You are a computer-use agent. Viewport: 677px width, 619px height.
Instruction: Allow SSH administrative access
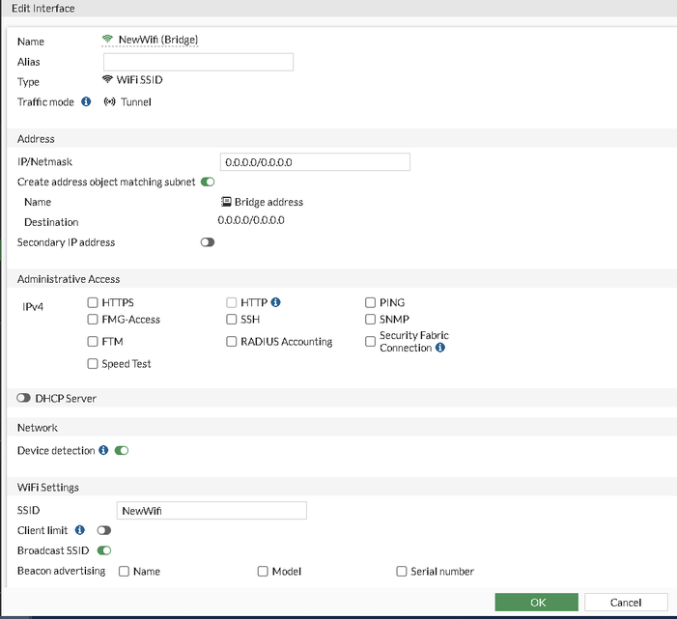[232, 319]
